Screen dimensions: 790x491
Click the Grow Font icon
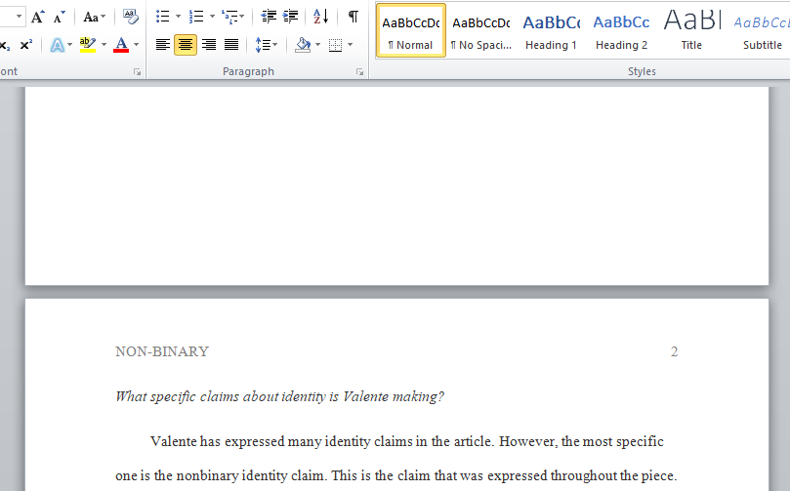(37, 18)
